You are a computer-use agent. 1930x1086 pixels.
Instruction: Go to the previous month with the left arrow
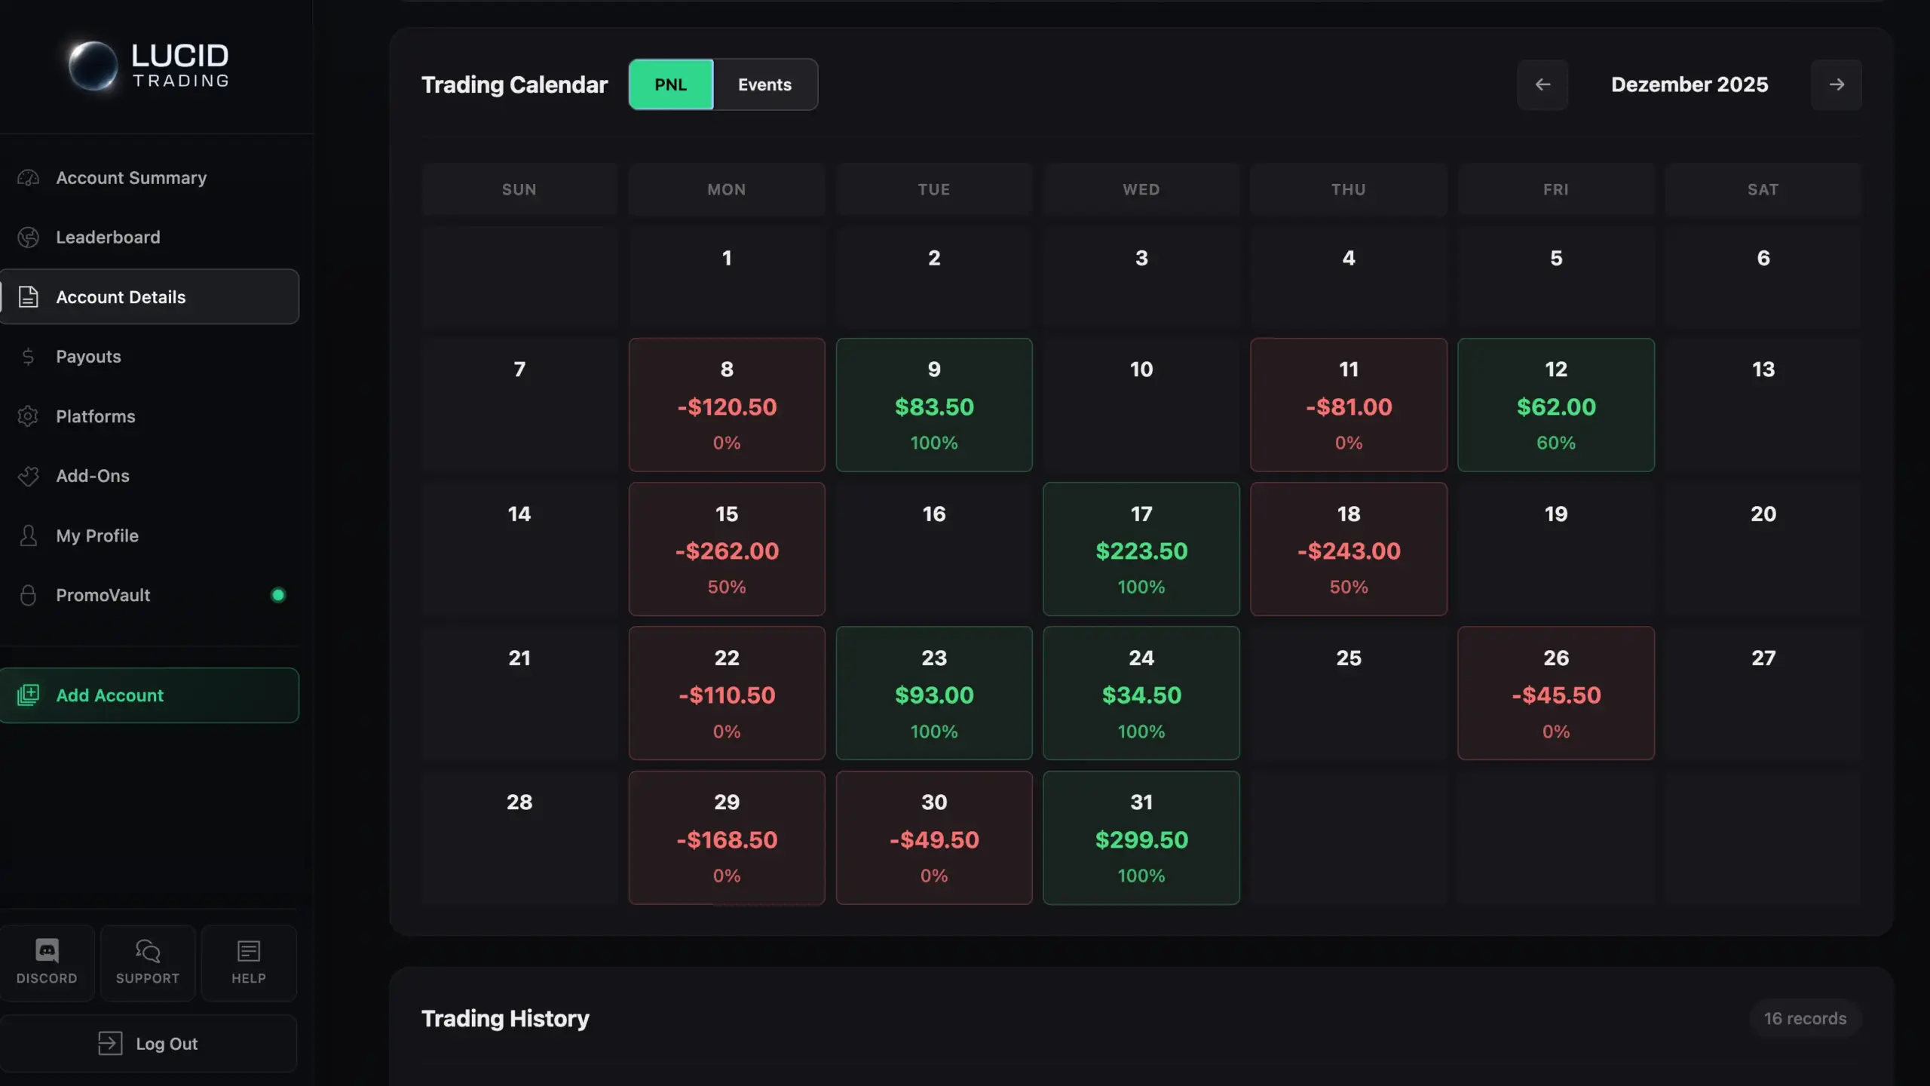click(1542, 84)
